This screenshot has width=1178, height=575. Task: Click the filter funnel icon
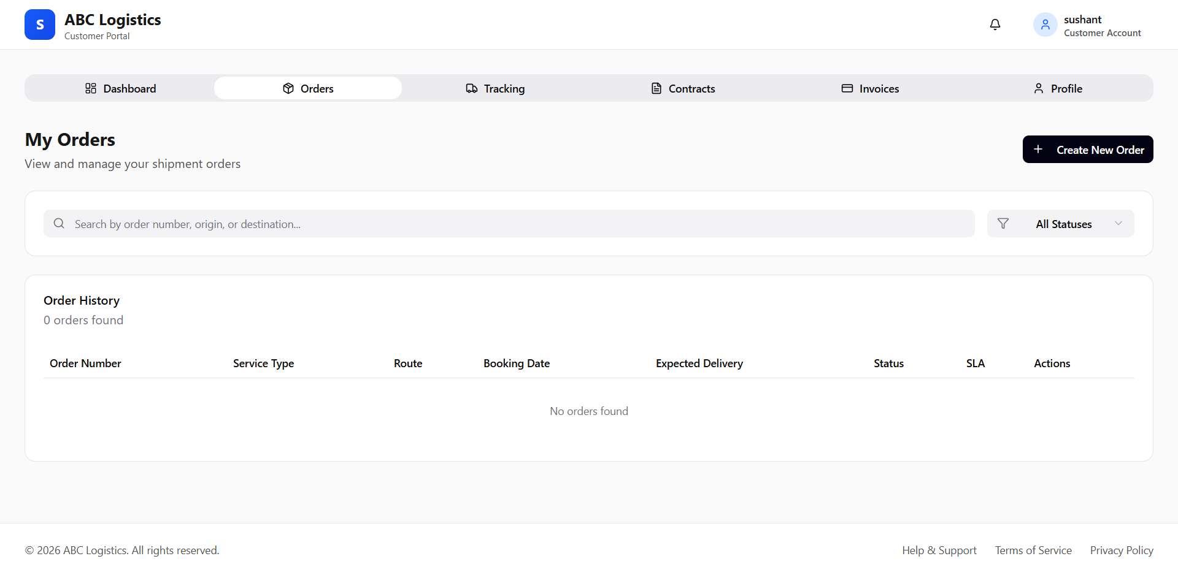pyautogui.click(x=1003, y=224)
